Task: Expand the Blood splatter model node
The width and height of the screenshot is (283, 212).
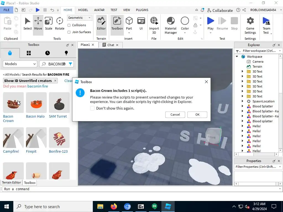Action: 242,121
